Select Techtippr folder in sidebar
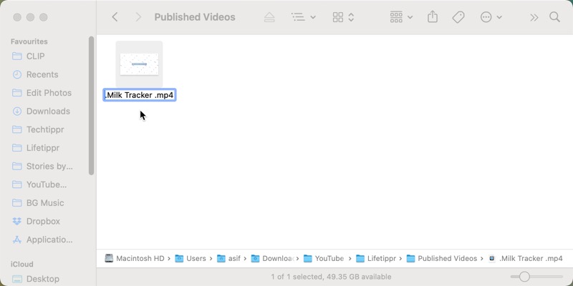573x286 pixels. (x=38, y=129)
